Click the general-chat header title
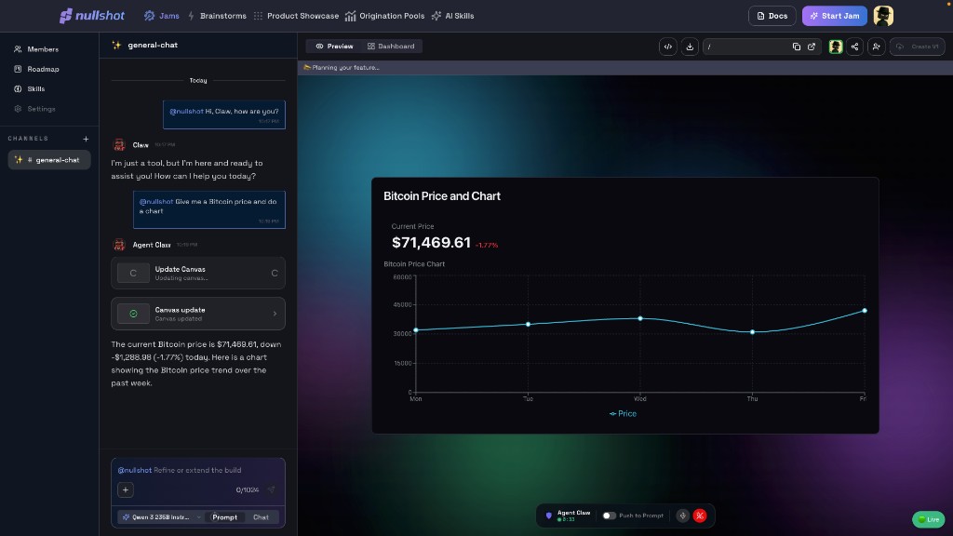 (x=153, y=45)
